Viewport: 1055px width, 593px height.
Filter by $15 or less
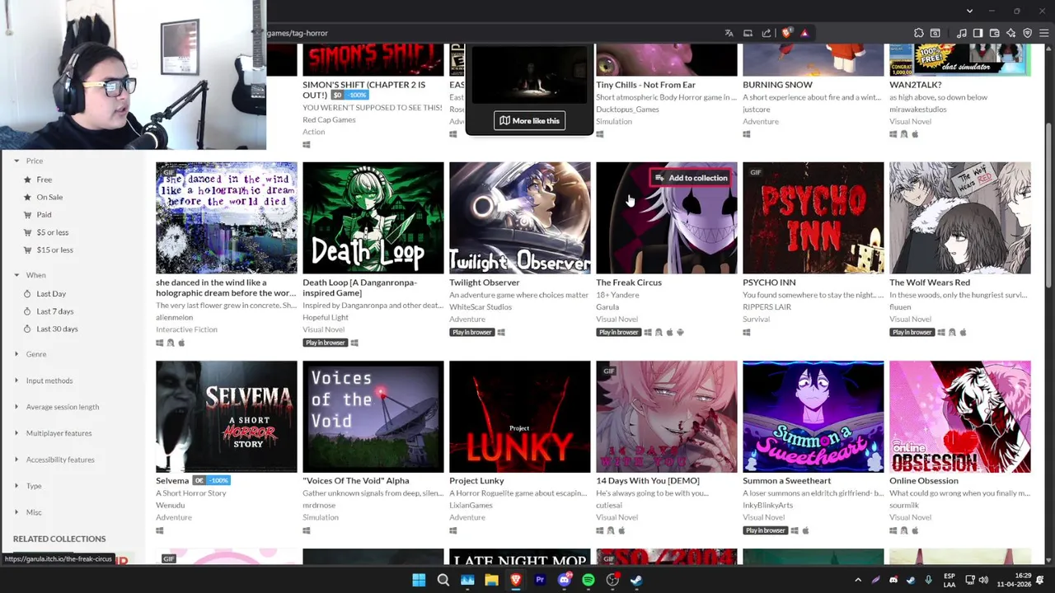click(54, 250)
